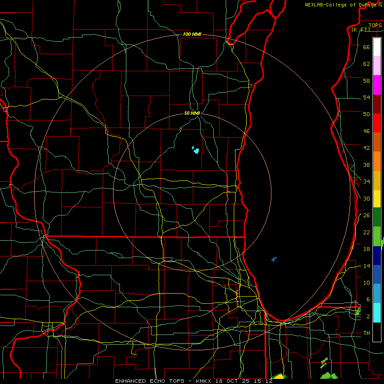Screen dimensions: 384x384
Task: Click the light blue swatch between 6 and 10
Action: pos(377,293)
